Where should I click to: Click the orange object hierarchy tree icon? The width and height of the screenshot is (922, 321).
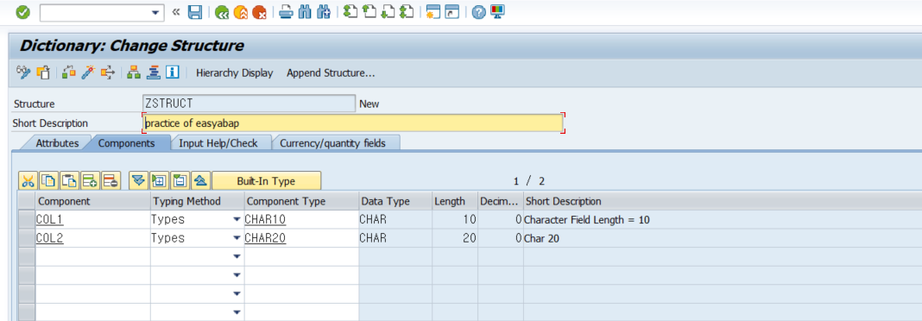tap(134, 72)
